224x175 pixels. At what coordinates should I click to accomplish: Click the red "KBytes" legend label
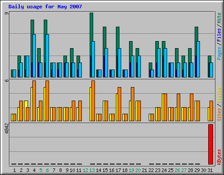[x=219, y=157]
